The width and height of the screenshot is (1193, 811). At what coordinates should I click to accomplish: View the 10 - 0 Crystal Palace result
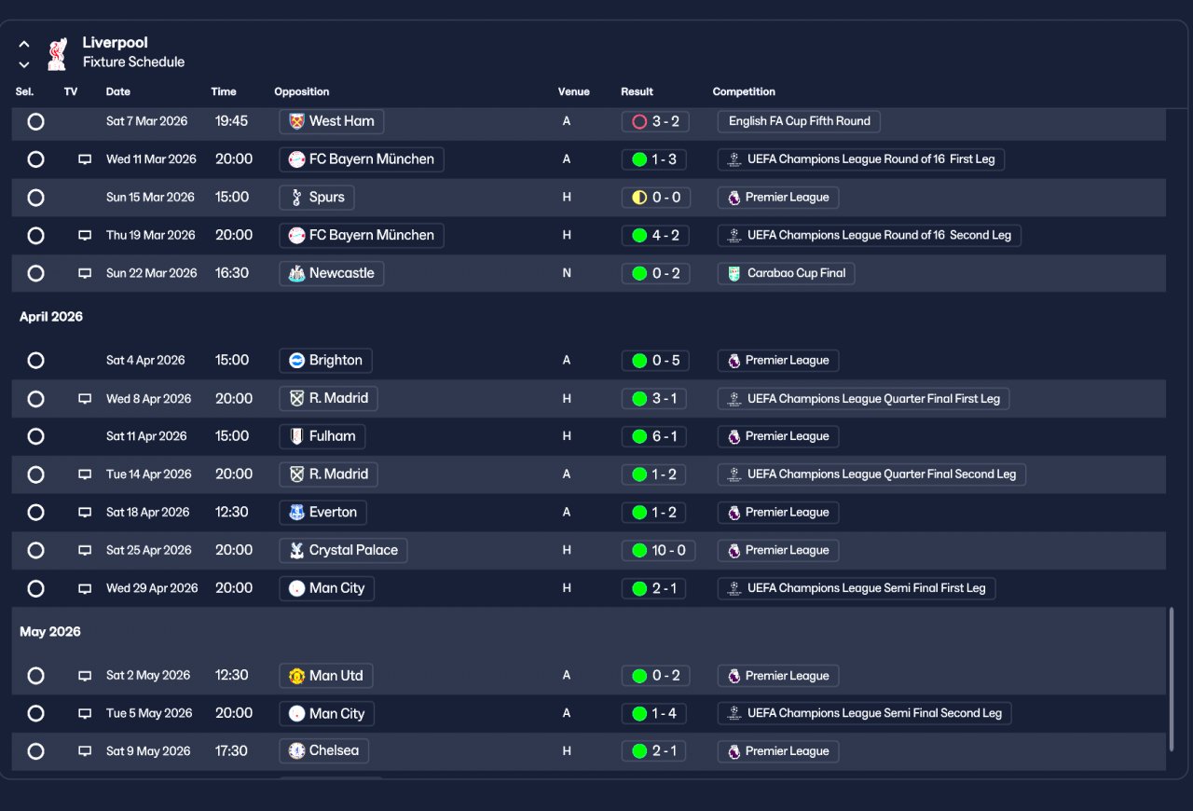[x=658, y=550]
